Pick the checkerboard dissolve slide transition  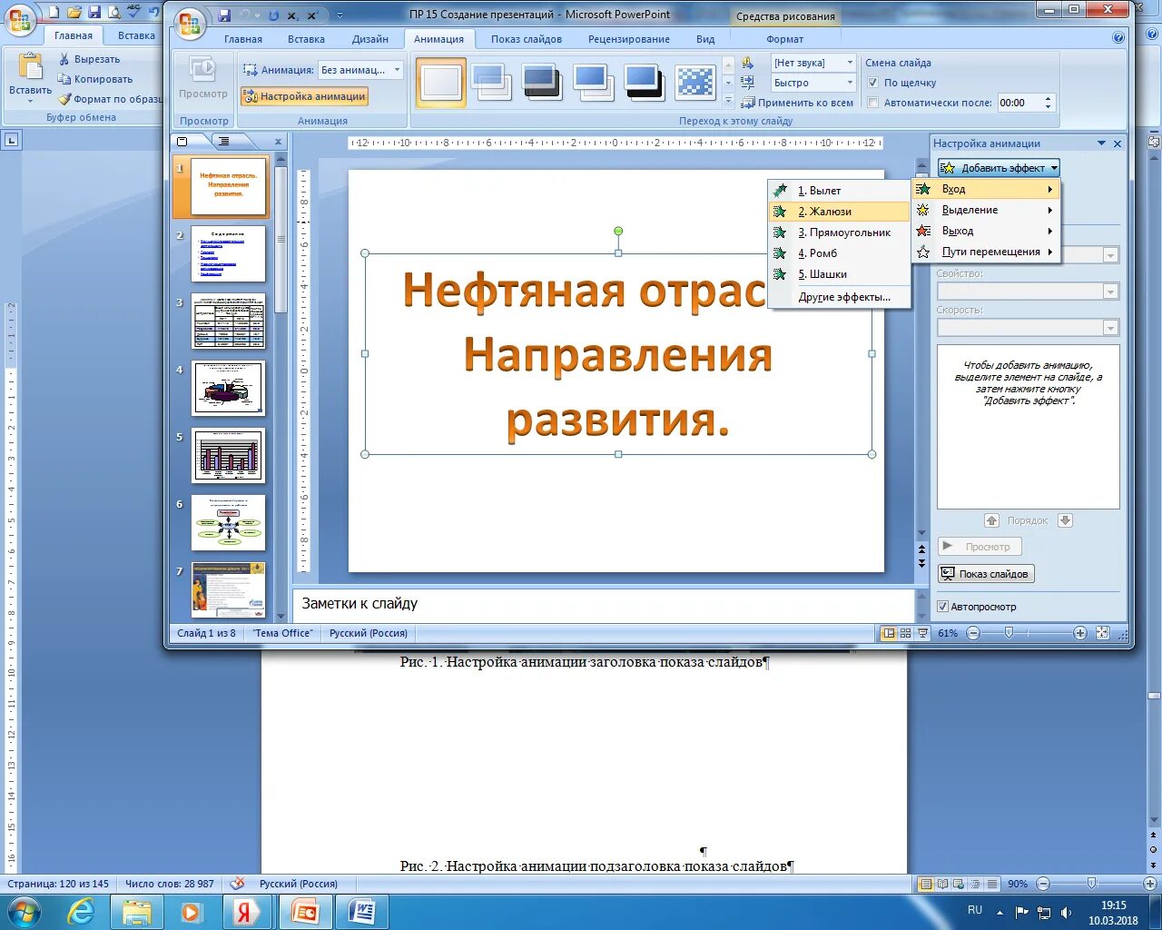point(695,82)
